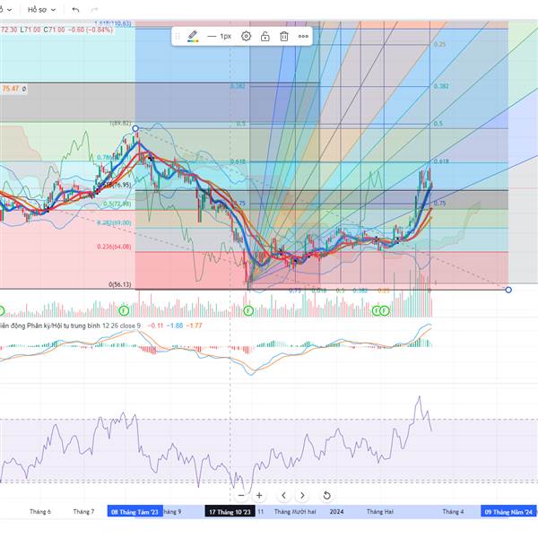Toggle the lock icon for the drawing
Viewport: 538px width, 538px height.
[x=265, y=36]
